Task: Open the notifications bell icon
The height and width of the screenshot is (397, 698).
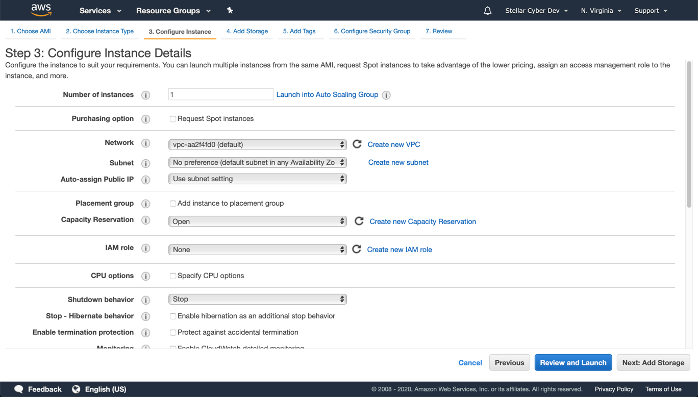Action: (487, 11)
